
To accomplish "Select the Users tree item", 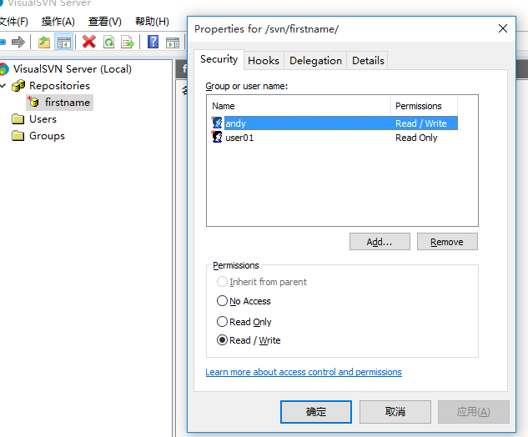I will click(x=43, y=119).
